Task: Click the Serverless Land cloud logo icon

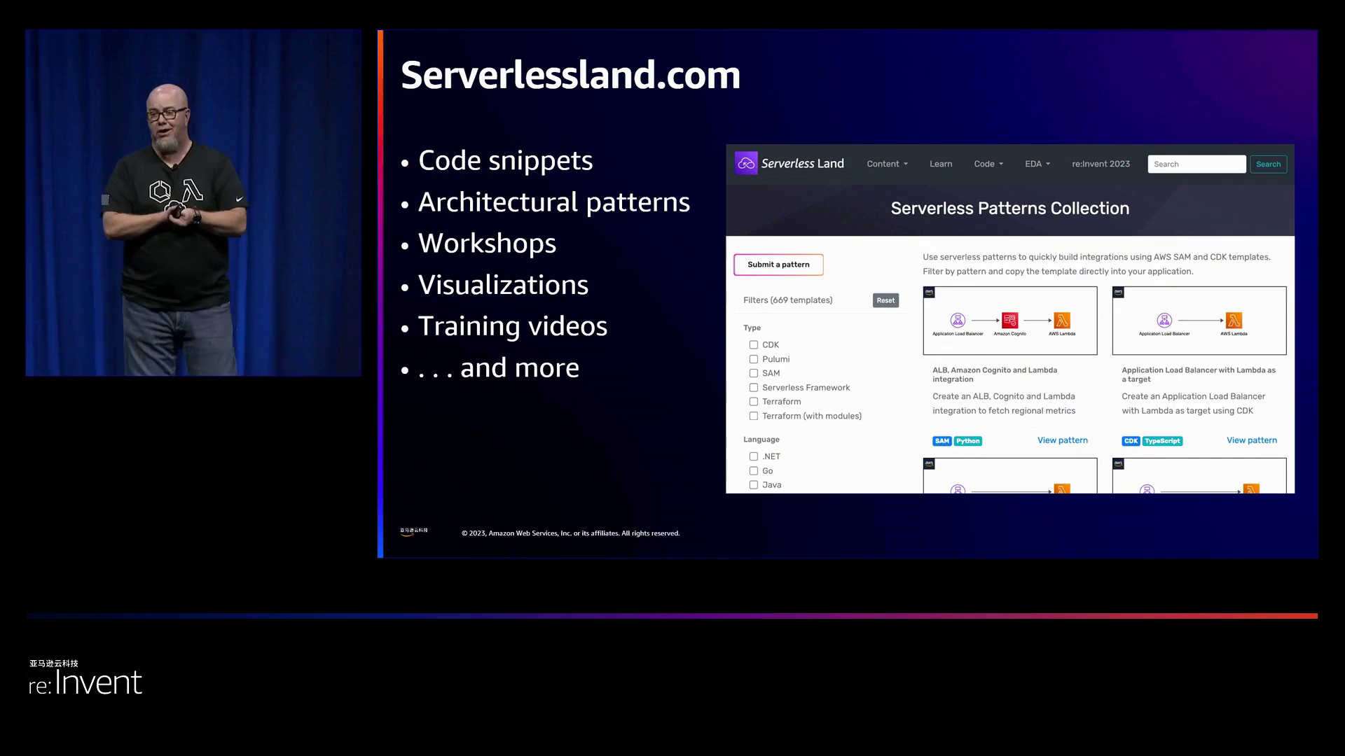Action: pyautogui.click(x=746, y=163)
